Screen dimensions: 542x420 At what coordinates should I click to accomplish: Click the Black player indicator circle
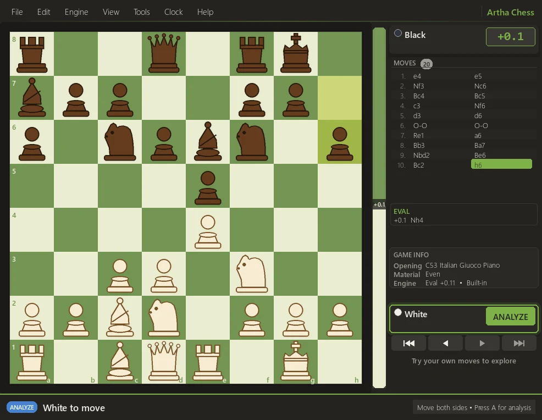(x=398, y=33)
